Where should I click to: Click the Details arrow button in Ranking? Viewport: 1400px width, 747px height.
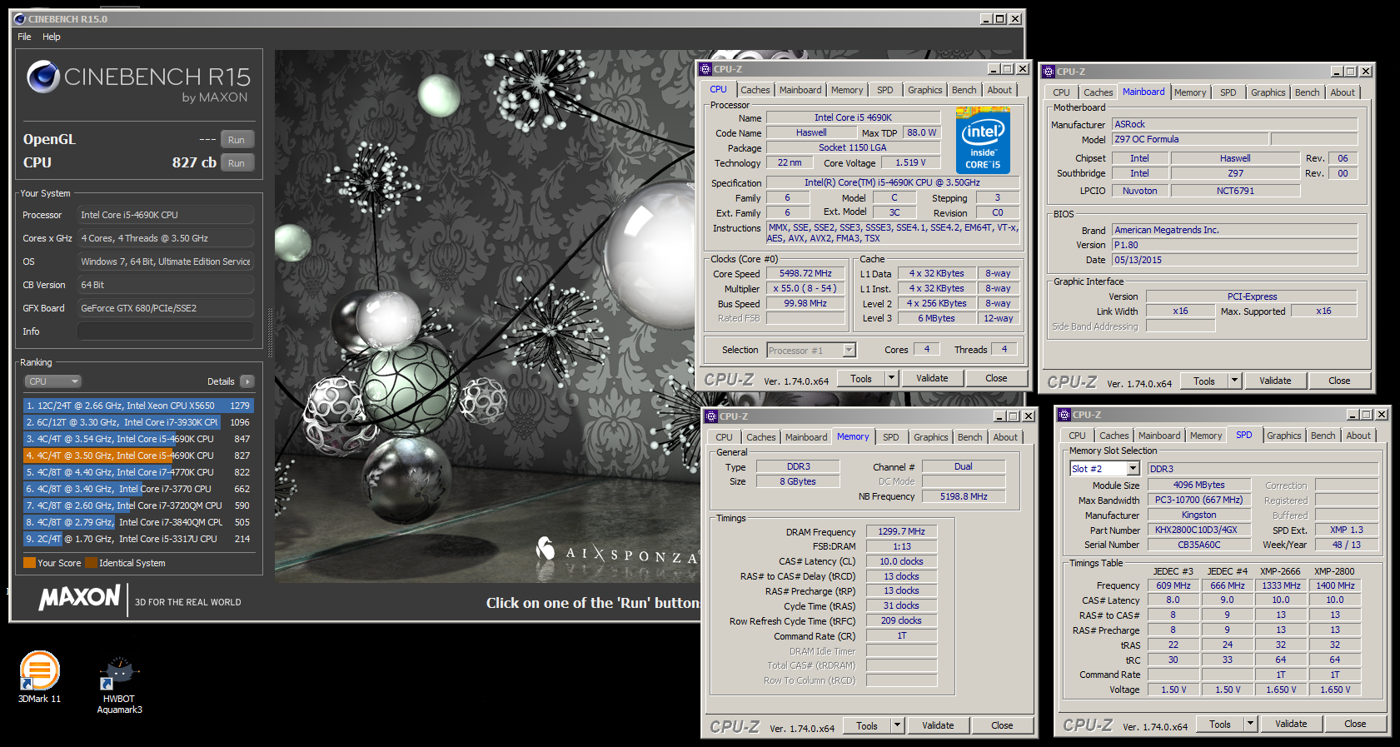pyautogui.click(x=247, y=381)
